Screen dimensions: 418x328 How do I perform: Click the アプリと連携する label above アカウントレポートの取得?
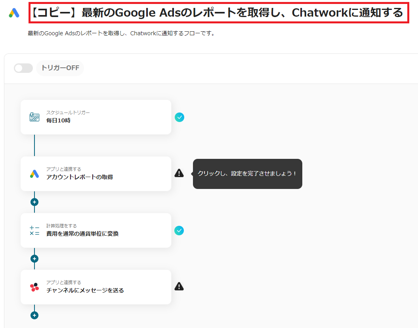click(64, 169)
